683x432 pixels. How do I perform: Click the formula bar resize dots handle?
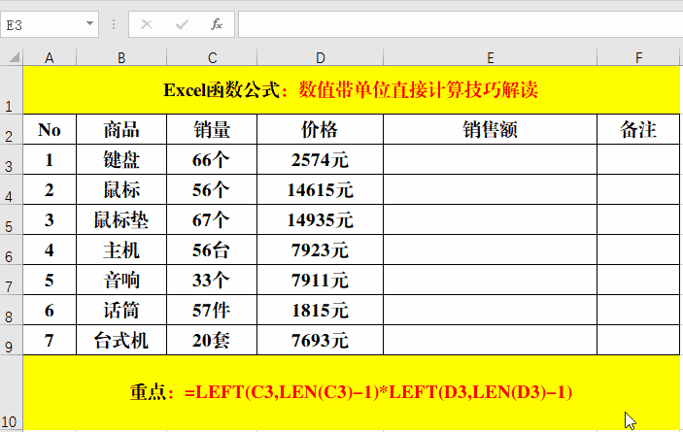coord(114,25)
